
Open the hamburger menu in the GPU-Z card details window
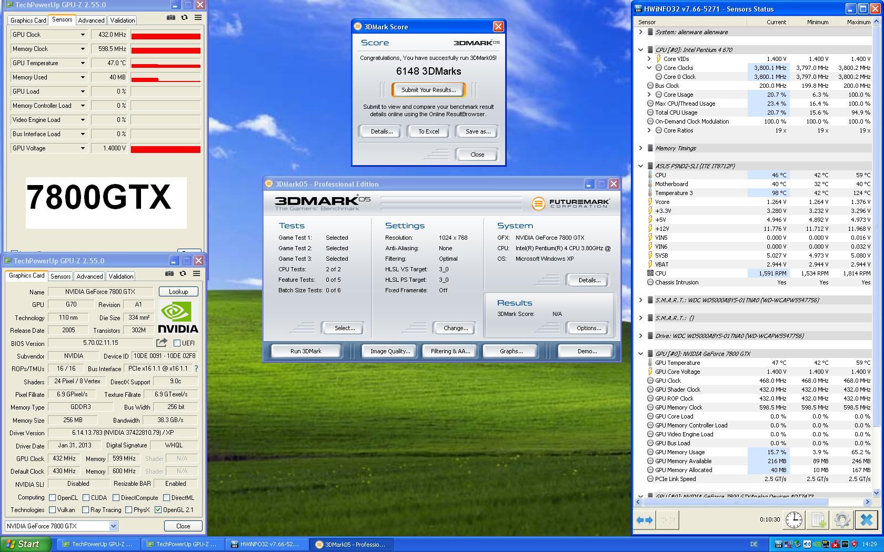[x=196, y=273]
